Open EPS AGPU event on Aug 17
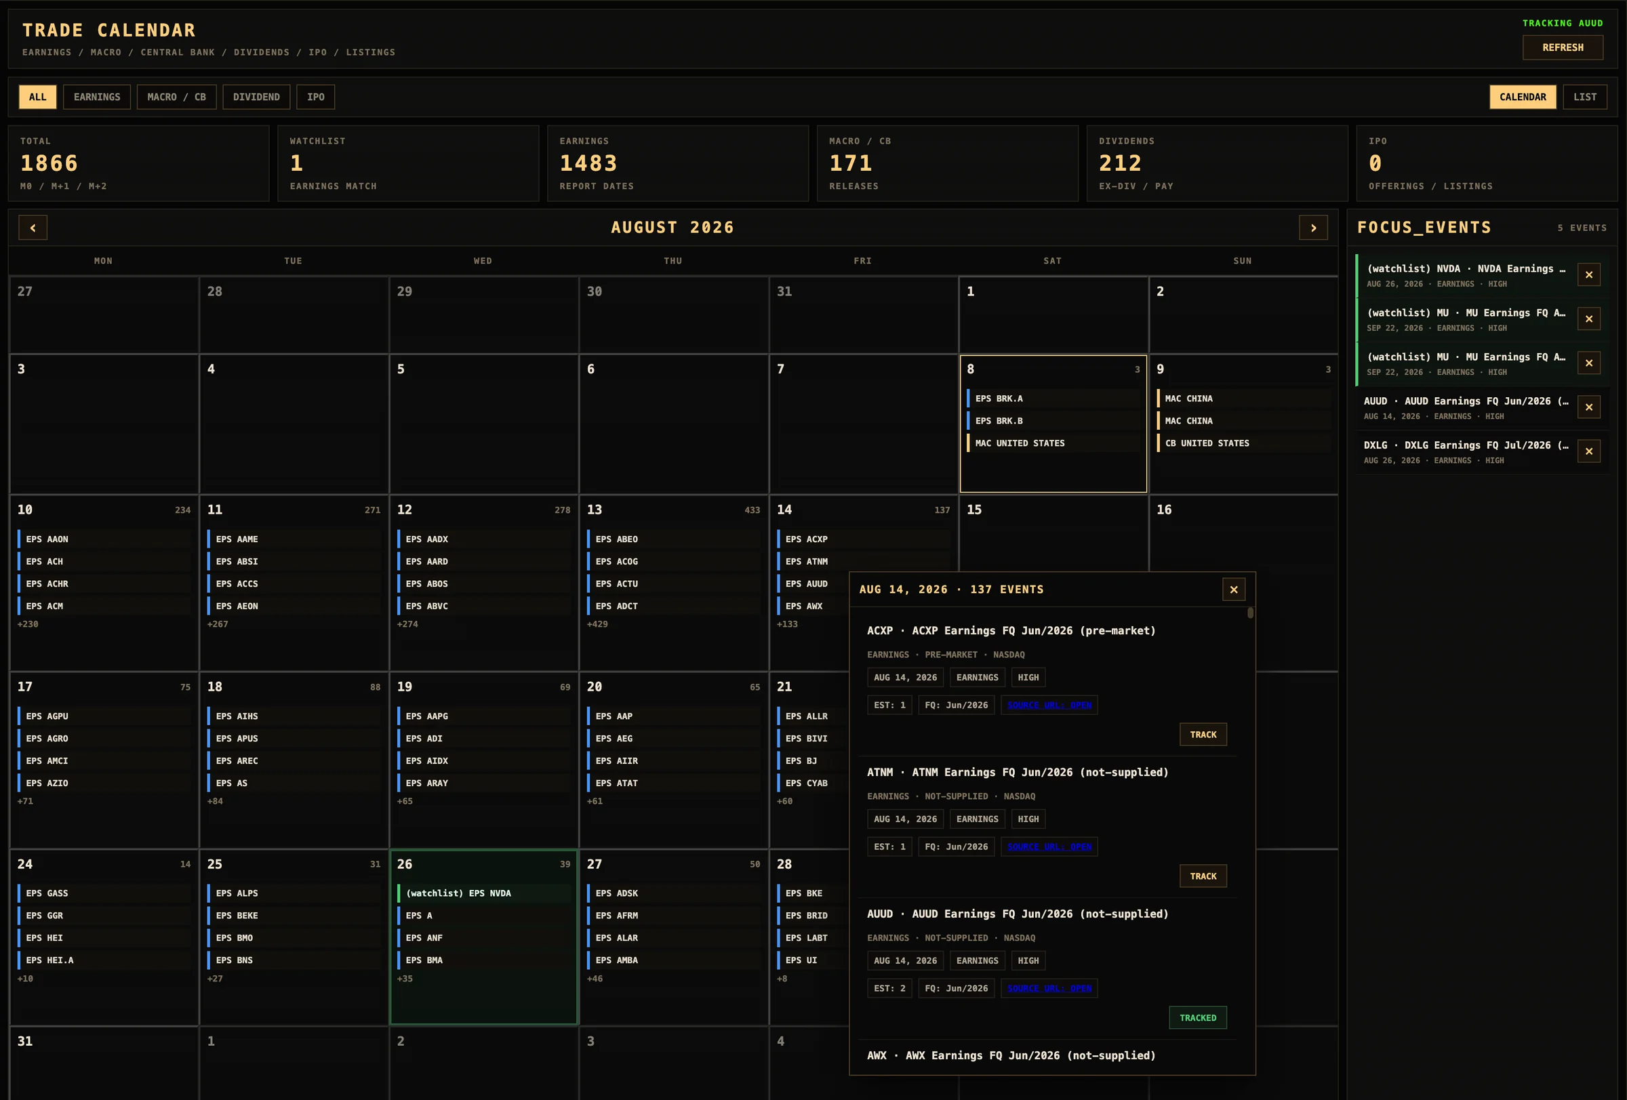This screenshot has height=1100, width=1627. click(104, 716)
